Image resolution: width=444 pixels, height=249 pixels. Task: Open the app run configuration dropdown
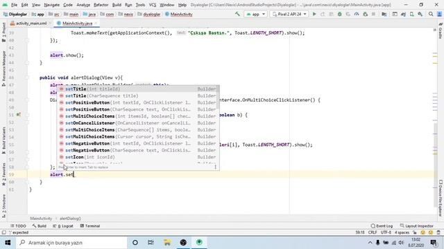pos(256,14)
